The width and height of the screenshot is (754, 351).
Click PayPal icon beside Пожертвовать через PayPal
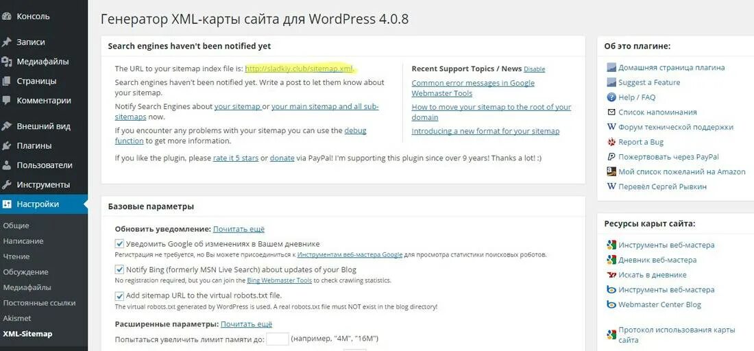point(611,157)
